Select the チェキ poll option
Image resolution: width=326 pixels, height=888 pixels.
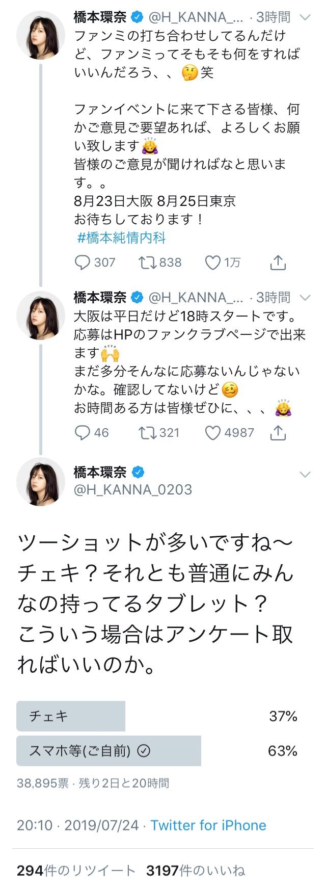point(158,716)
